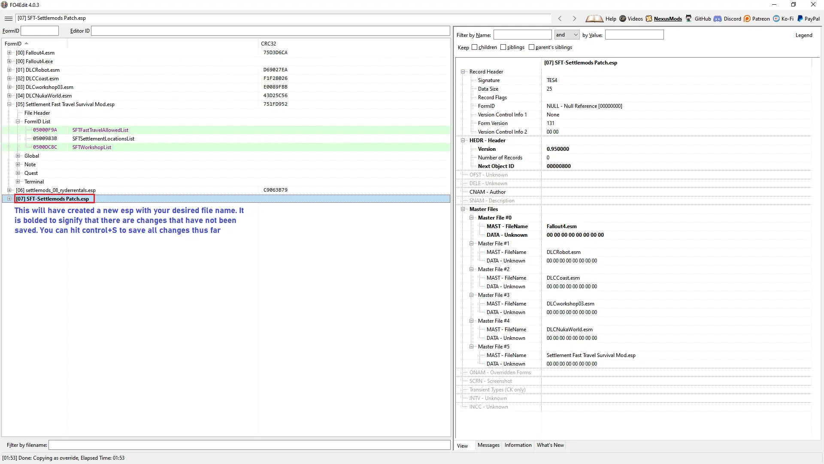Sort by the CRC32 column header
This screenshot has width=824, height=464.
(354, 44)
